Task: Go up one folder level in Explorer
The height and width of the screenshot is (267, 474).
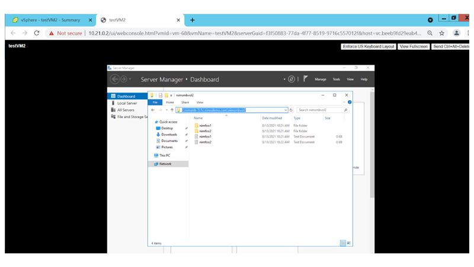Action: [x=172, y=110]
